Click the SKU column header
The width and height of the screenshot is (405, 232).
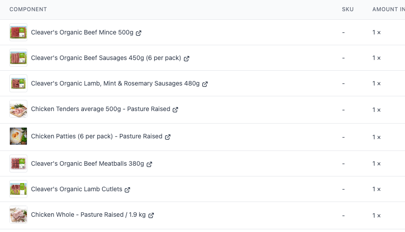[348, 9]
